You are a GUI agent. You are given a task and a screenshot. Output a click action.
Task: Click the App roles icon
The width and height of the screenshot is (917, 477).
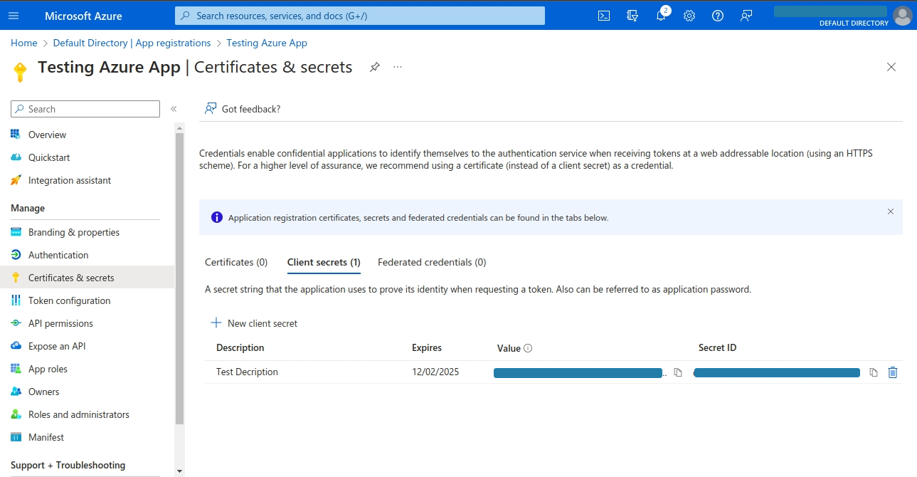(16, 369)
